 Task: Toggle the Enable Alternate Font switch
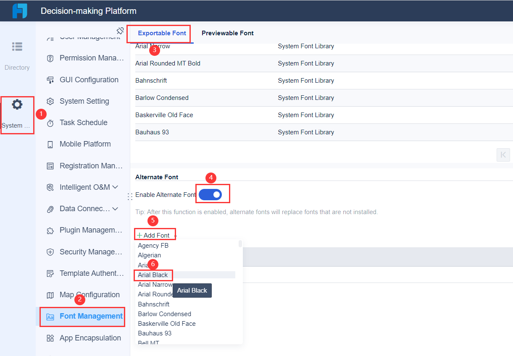point(210,194)
